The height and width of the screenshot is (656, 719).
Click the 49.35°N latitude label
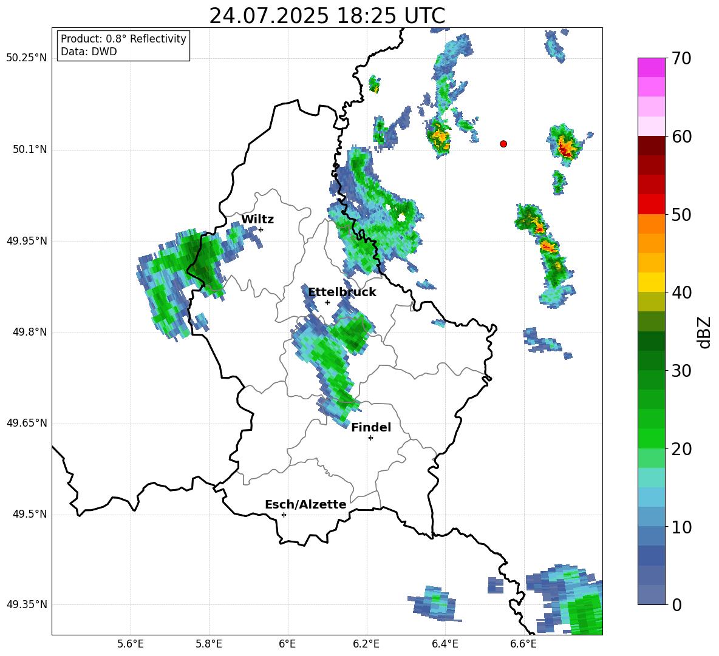[x=27, y=604]
